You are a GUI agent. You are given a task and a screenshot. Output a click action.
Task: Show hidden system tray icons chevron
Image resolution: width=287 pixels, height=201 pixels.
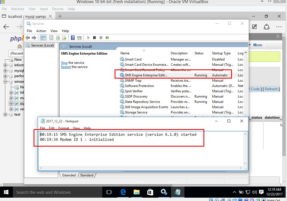[x=234, y=192]
